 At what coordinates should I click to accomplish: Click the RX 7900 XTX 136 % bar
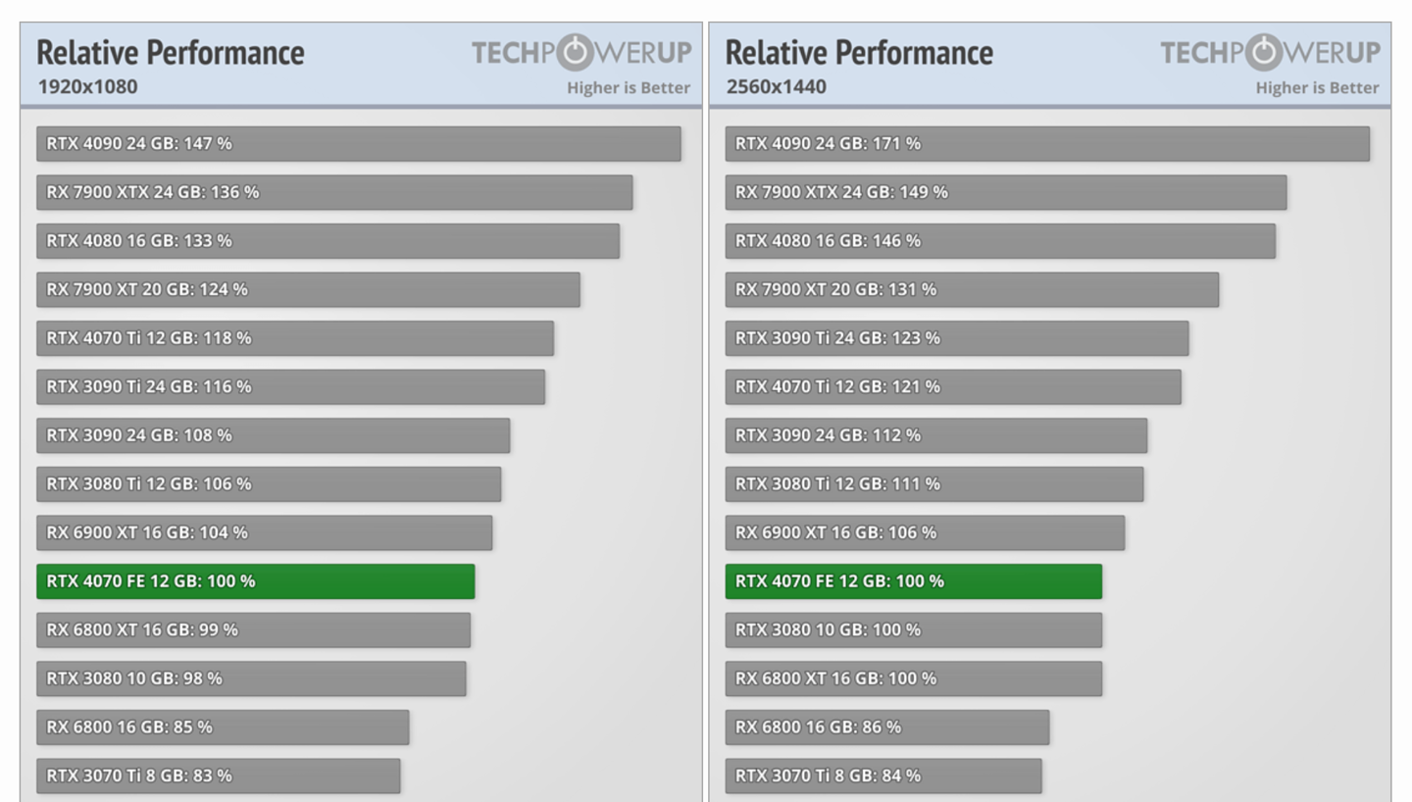[334, 192]
